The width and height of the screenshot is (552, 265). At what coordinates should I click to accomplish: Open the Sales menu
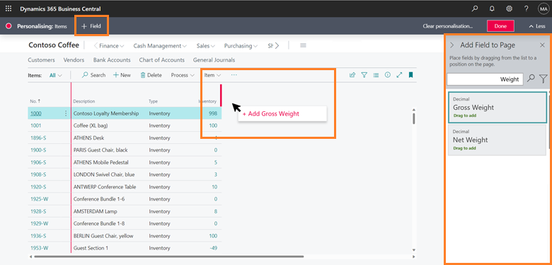pos(206,46)
